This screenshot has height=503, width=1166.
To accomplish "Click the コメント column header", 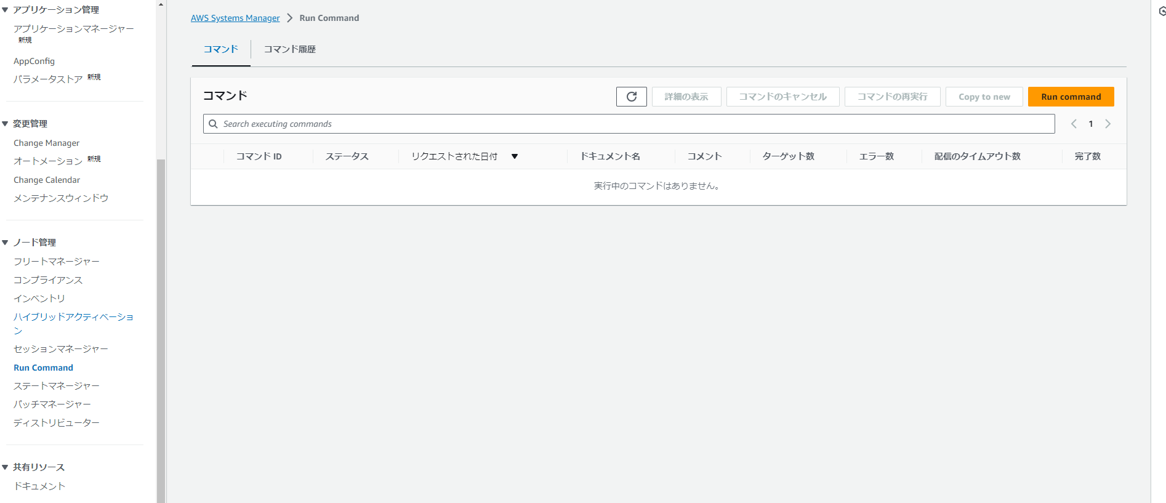I will (704, 156).
